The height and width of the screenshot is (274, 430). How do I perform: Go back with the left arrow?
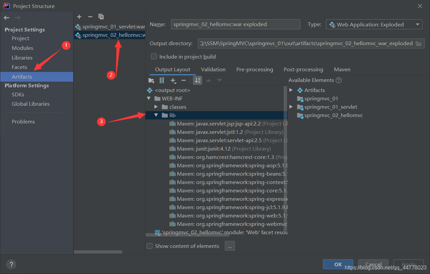point(7,17)
